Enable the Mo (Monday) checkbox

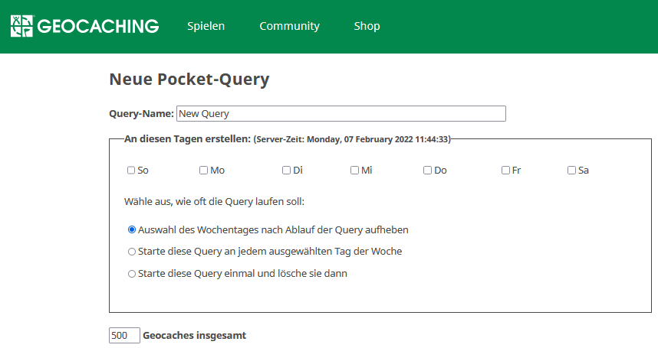point(203,171)
